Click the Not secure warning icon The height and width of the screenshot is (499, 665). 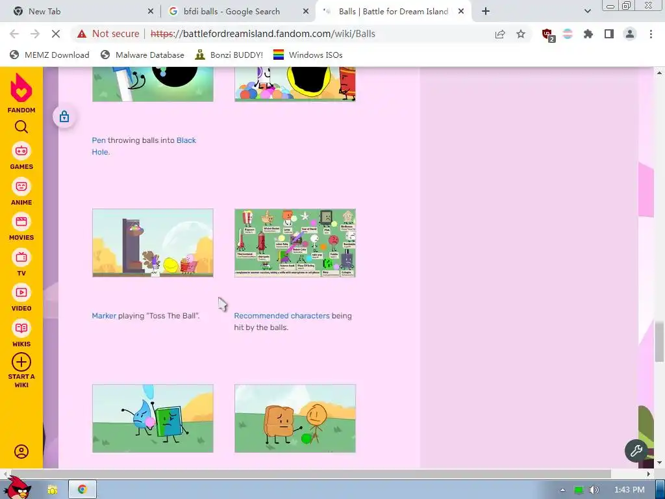[x=82, y=34]
